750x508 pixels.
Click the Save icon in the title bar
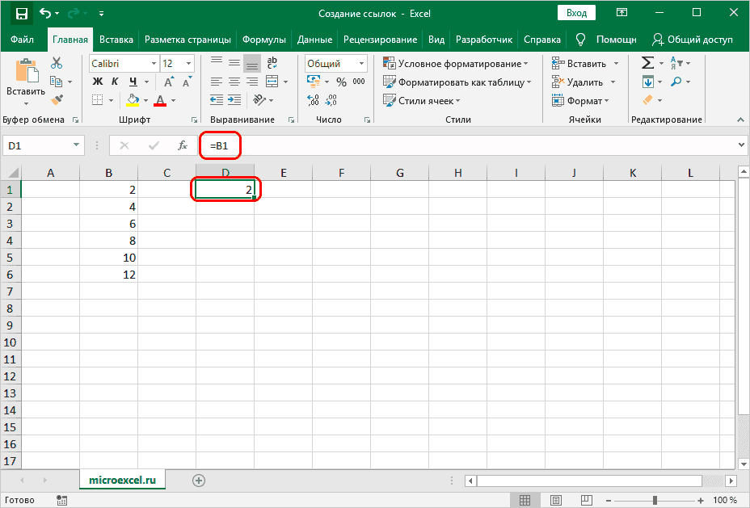point(21,14)
